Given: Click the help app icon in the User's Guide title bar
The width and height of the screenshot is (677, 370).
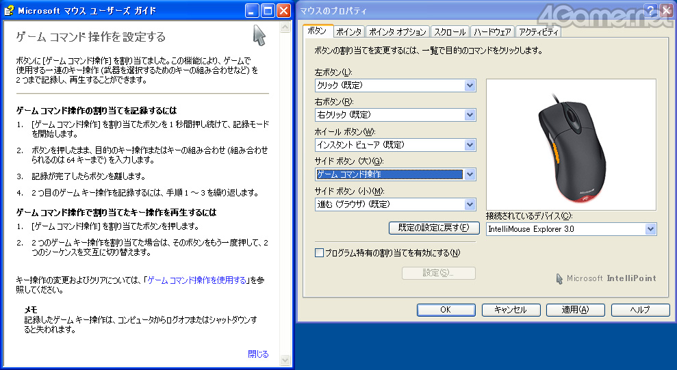Looking at the screenshot, I should 9,10.
